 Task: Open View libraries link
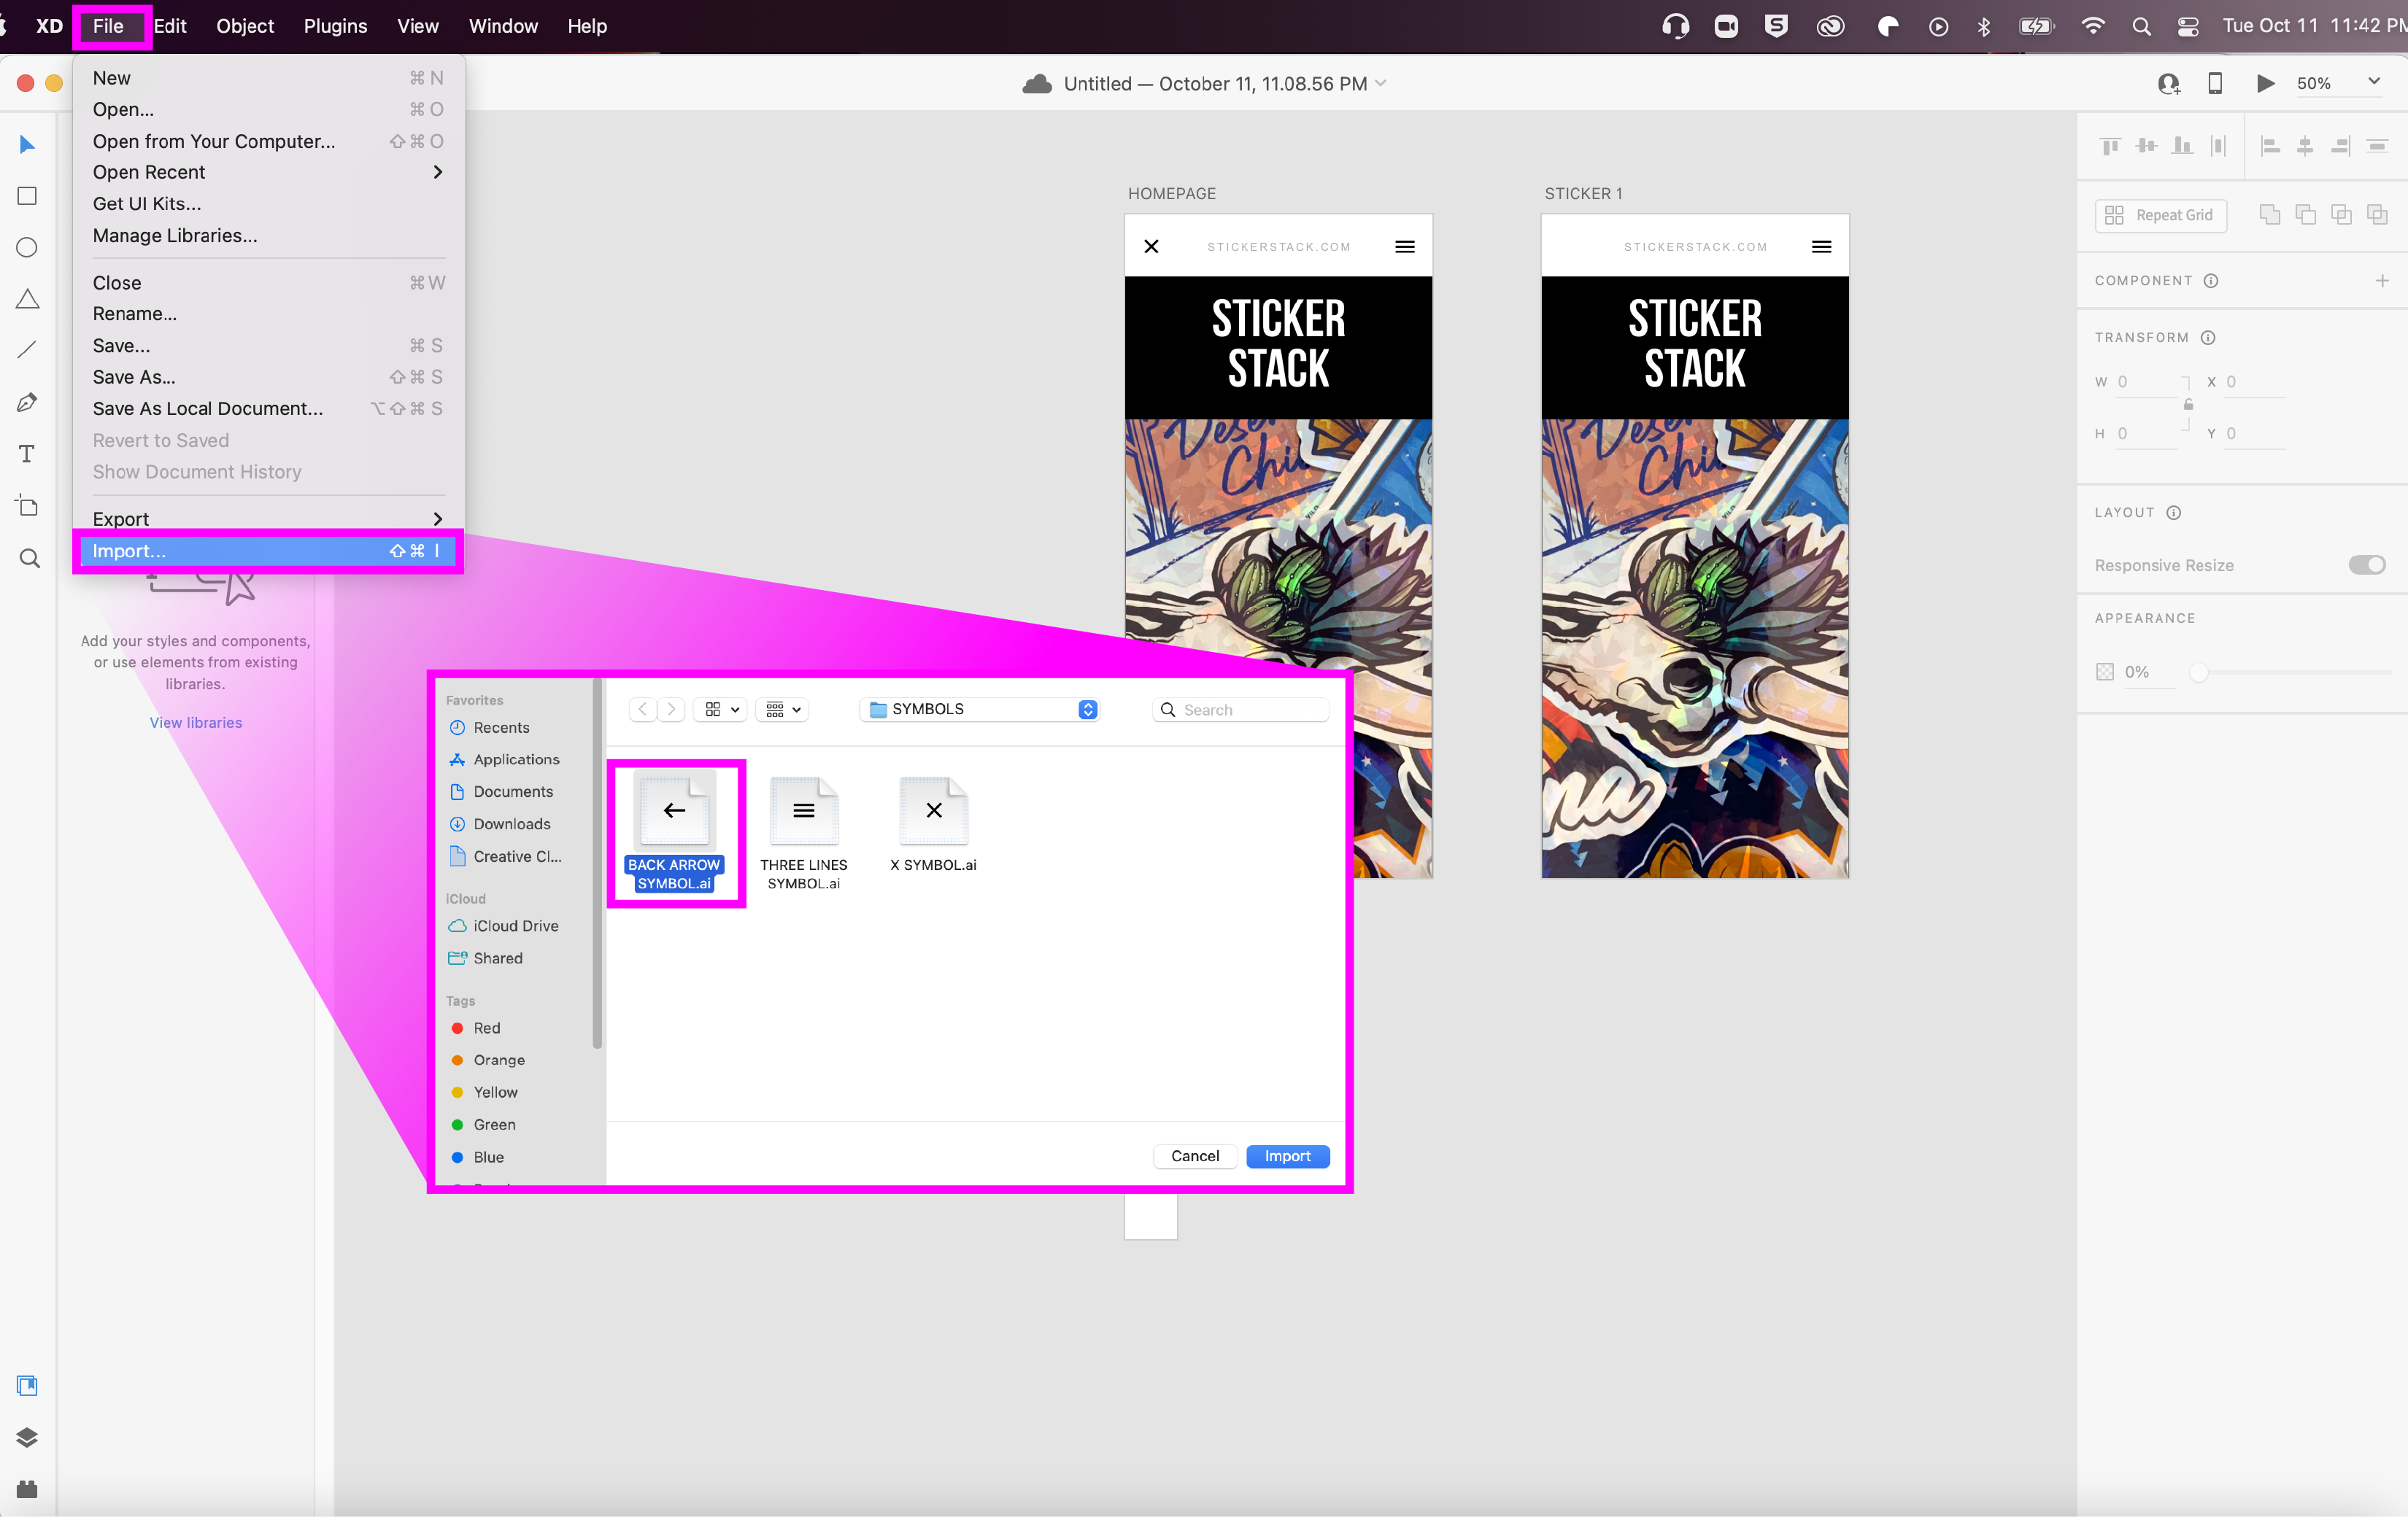[196, 723]
